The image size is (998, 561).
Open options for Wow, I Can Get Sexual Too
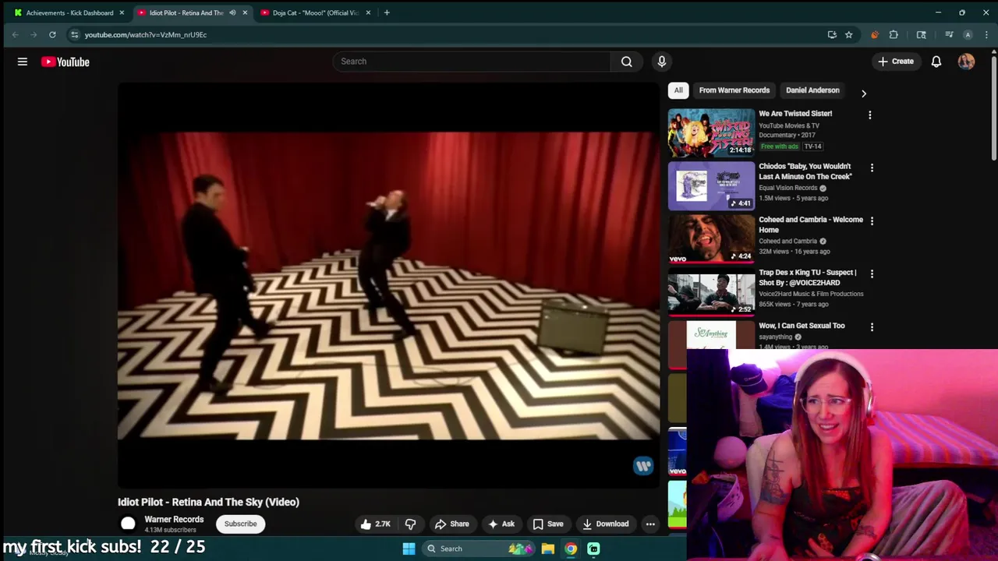click(872, 327)
